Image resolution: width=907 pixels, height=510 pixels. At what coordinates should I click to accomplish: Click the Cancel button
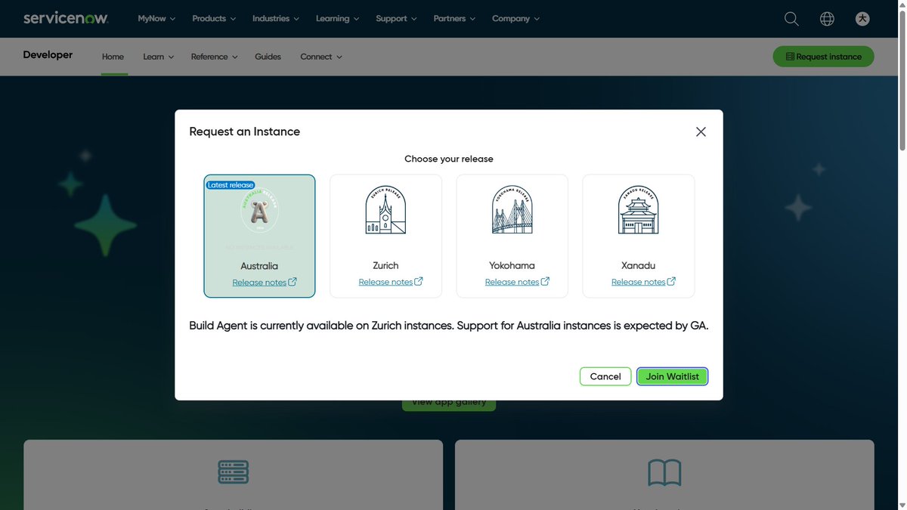(x=605, y=376)
